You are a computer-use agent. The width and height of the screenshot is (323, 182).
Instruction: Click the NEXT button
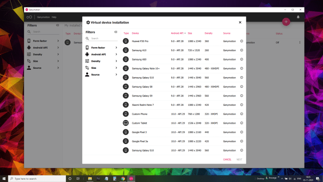(239, 159)
